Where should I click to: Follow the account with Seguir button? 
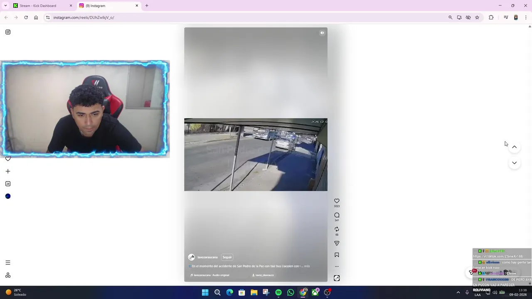[x=227, y=257]
